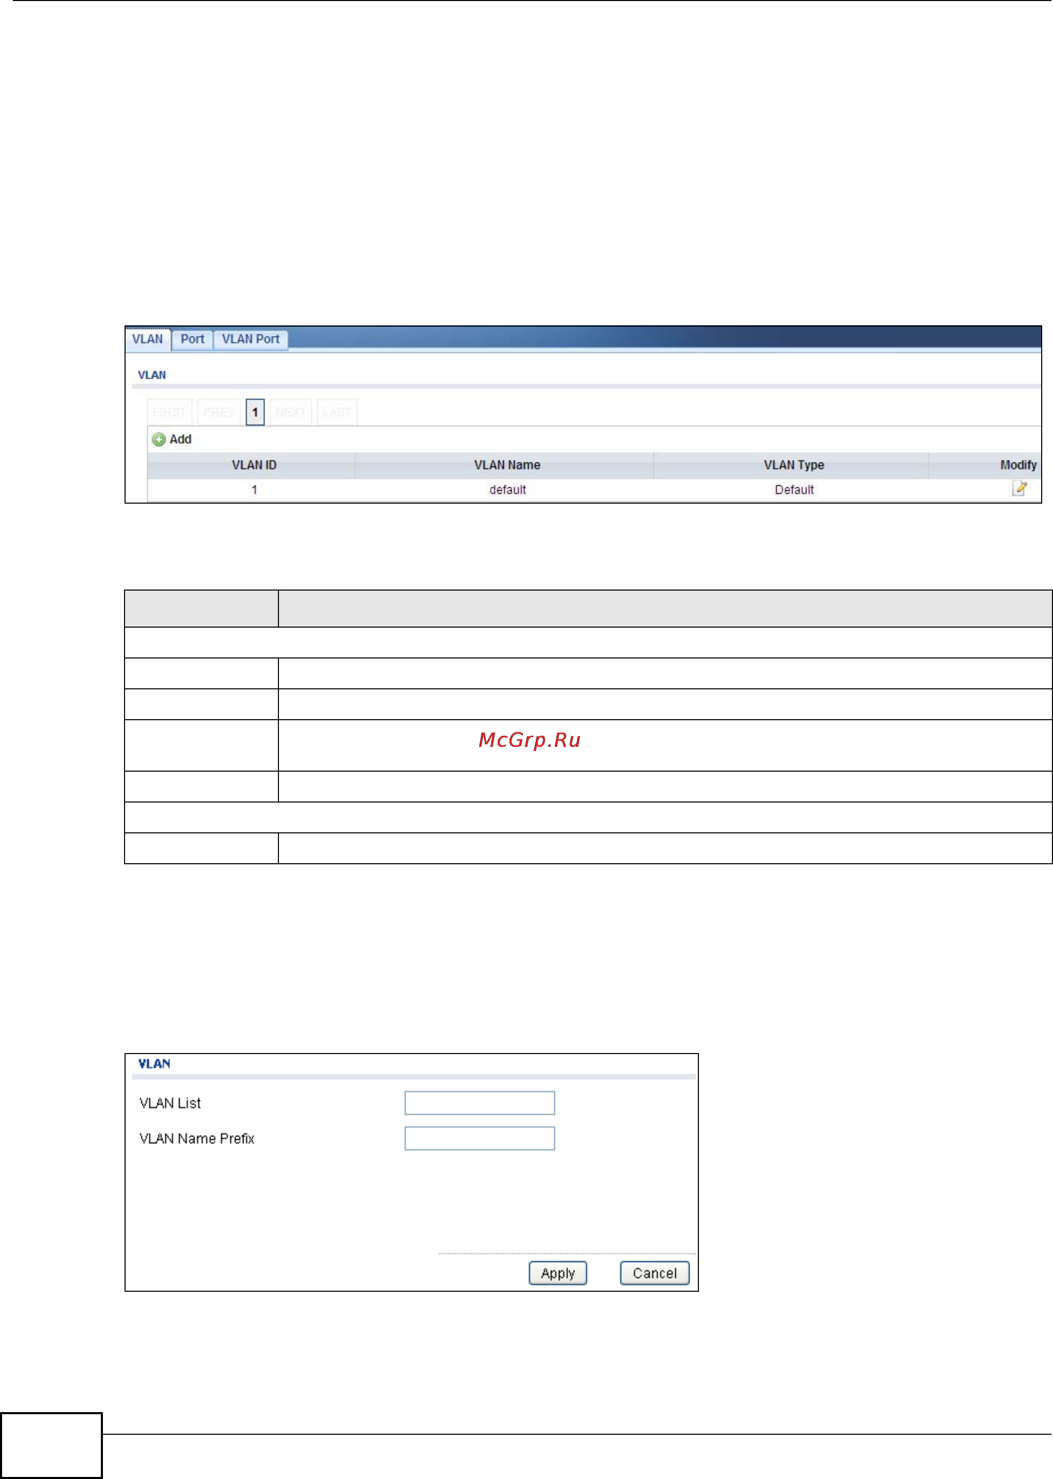Open the Port tab
This screenshot has width=1053, height=1479.
(192, 339)
